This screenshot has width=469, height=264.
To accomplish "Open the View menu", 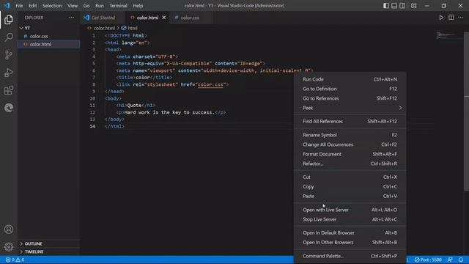I will [73, 6].
